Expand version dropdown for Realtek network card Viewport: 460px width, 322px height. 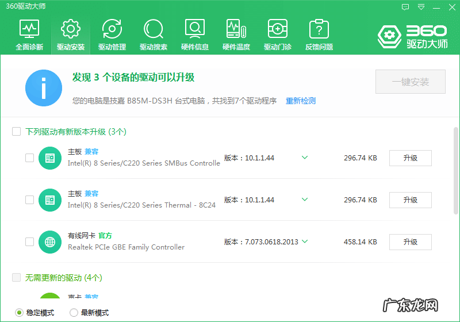305,241
